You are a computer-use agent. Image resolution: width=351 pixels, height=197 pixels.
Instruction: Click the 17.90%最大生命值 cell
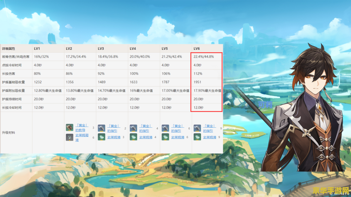[x=207, y=90]
